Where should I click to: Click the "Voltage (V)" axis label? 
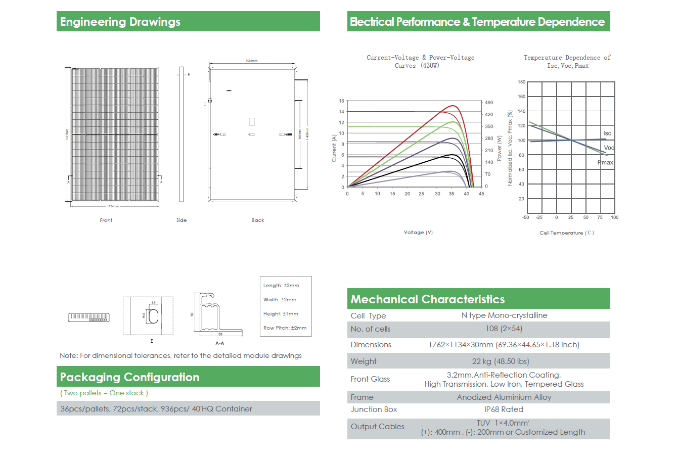[x=418, y=233]
